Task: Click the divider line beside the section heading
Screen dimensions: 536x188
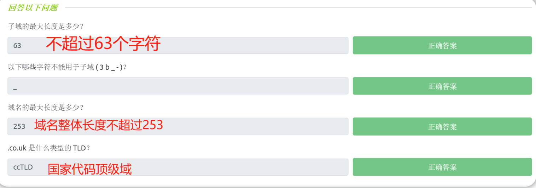Action: pos(297,8)
